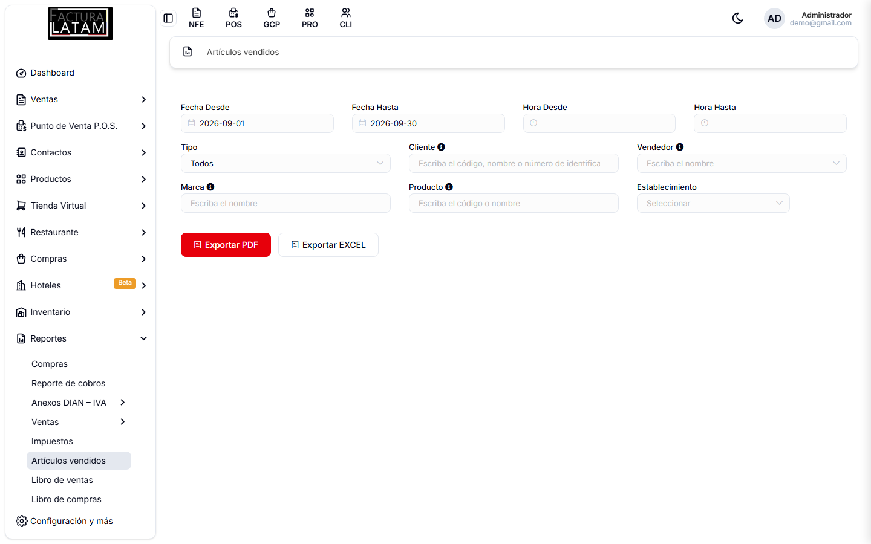The width and height of the screenshot is (871, 544).
Task: Toggle the sidebar collapse icon
Action: pyautogui.click(x=168, y=18)
